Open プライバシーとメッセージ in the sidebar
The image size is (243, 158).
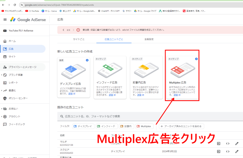(23, 67)
